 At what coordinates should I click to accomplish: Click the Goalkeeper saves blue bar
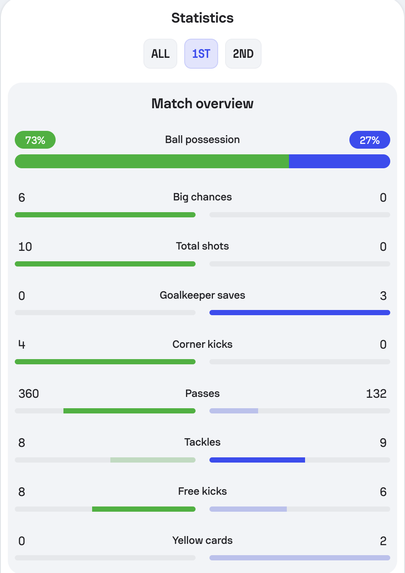click(x=300, y=313)
